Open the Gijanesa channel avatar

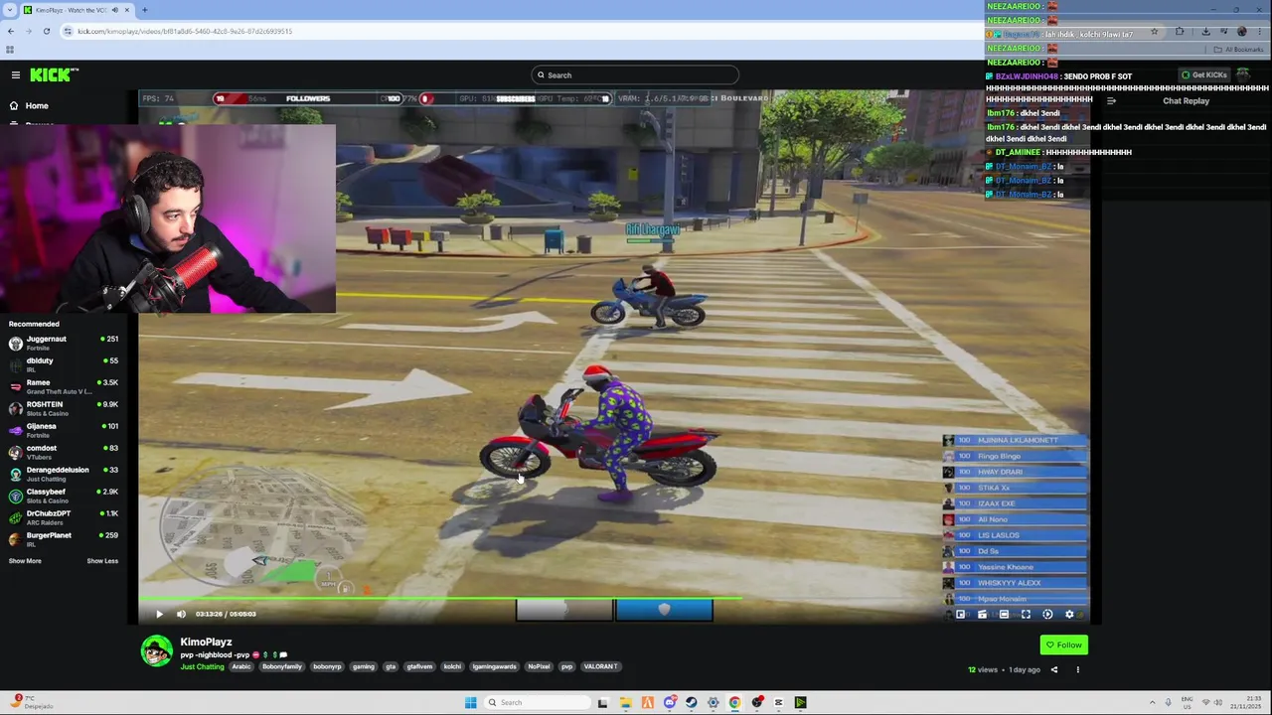(15, 430)
